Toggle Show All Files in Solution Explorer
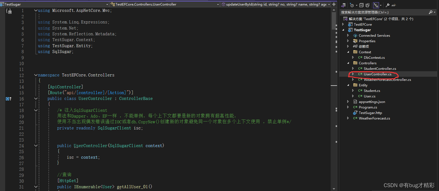439x191 pixels. [x=368, y=5]
